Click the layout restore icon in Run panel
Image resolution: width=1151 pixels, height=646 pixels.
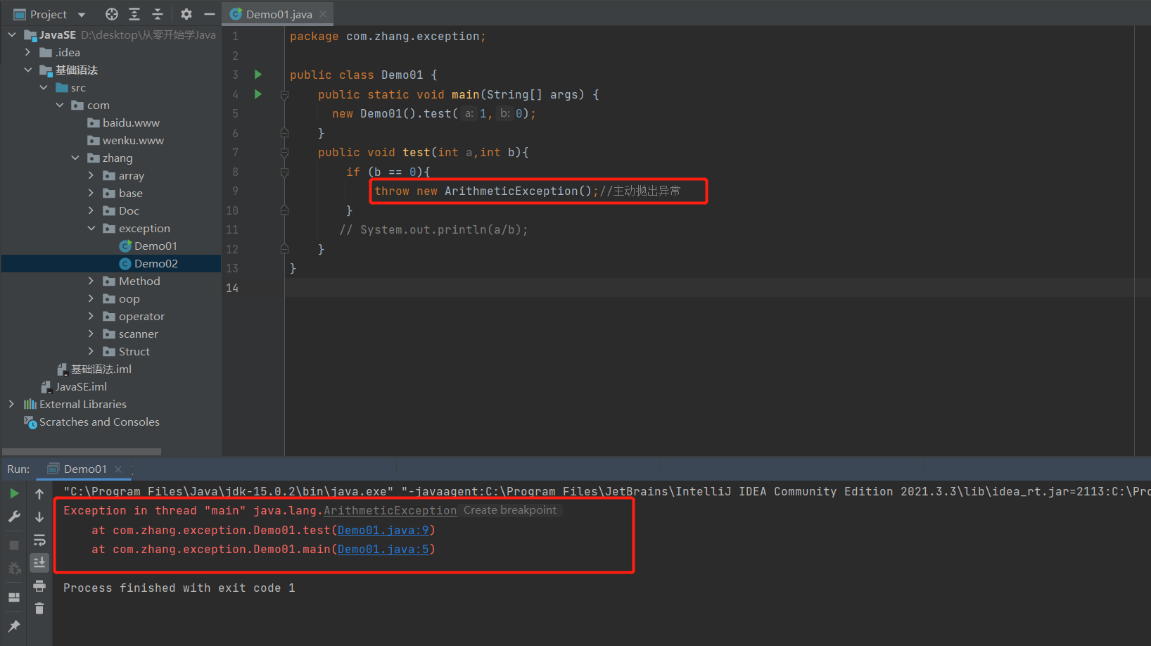(14, 597)
